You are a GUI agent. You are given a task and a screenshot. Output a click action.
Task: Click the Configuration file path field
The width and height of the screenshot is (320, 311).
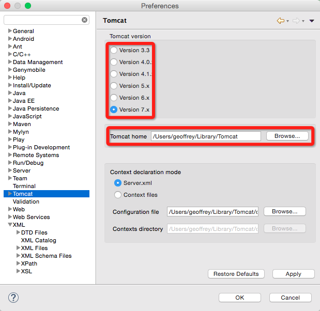pyautogui.click(x=212, y=212)
